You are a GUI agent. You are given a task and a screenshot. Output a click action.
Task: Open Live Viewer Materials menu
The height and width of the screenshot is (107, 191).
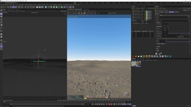tap(80, 11)
